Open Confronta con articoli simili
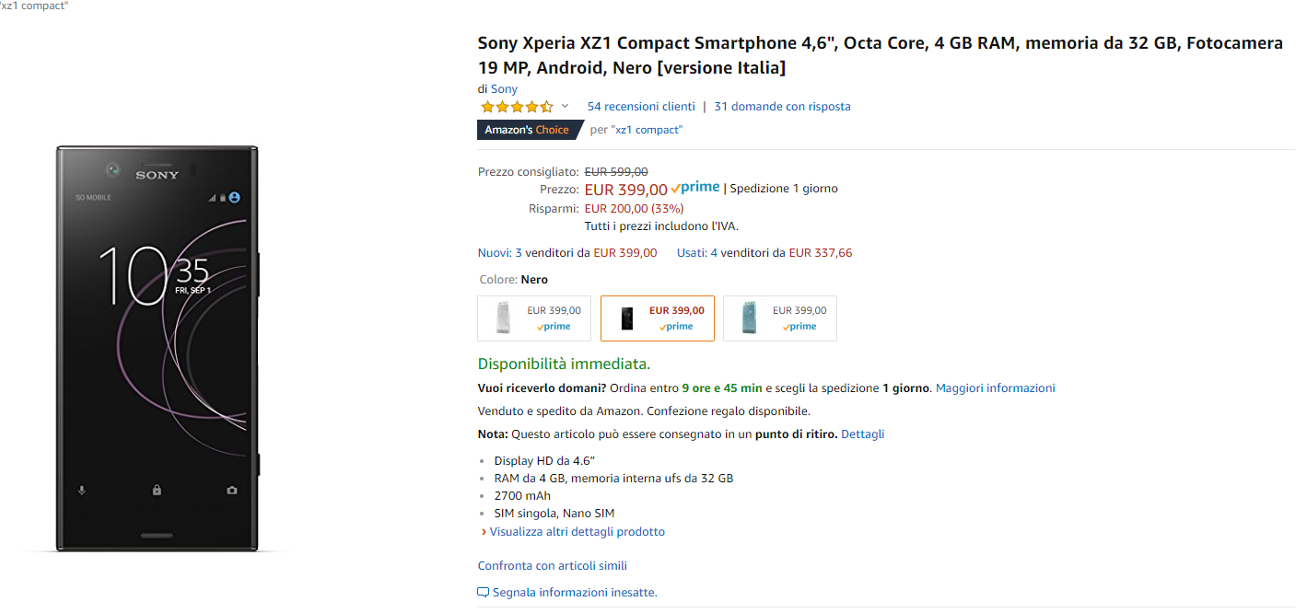 [x=553, y=566]
